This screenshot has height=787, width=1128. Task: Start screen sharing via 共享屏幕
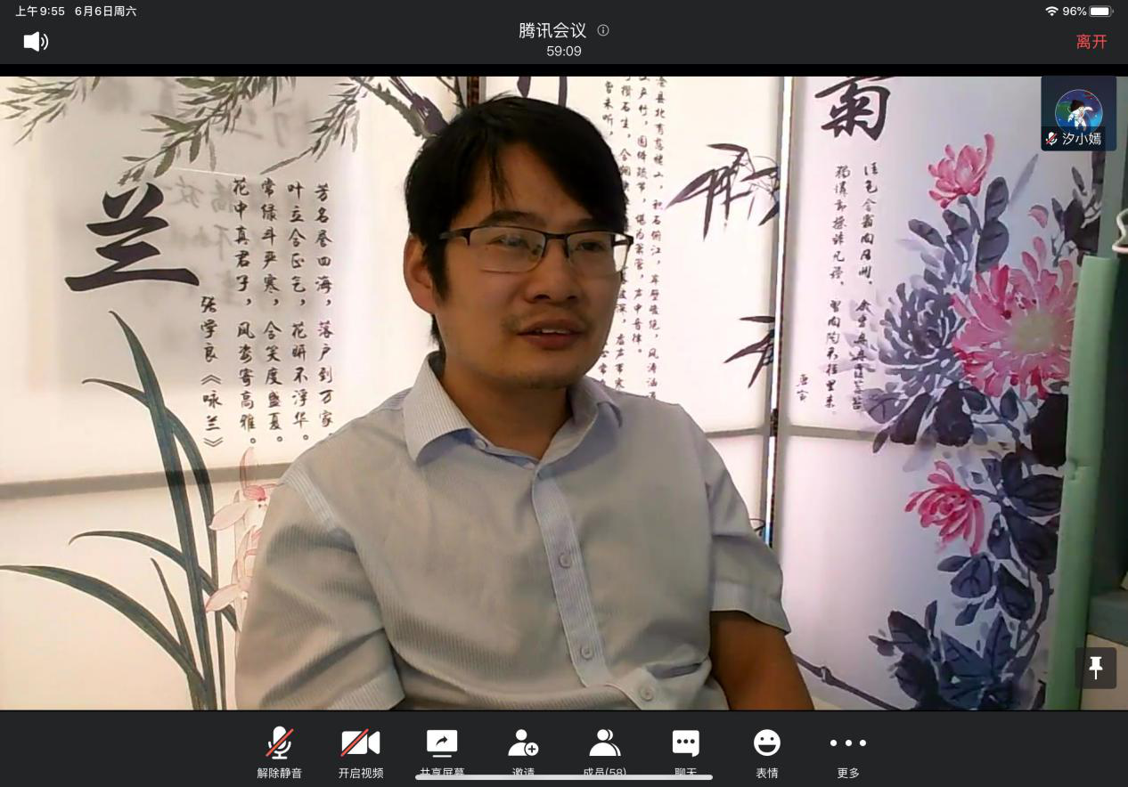(x=442, y=749)
